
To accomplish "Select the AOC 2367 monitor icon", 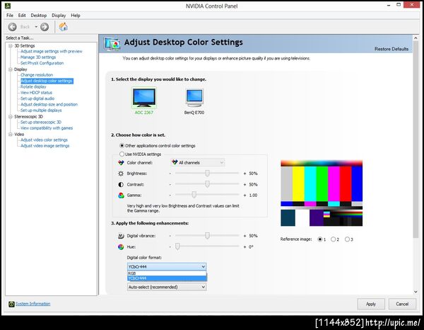I will [144, 98].
